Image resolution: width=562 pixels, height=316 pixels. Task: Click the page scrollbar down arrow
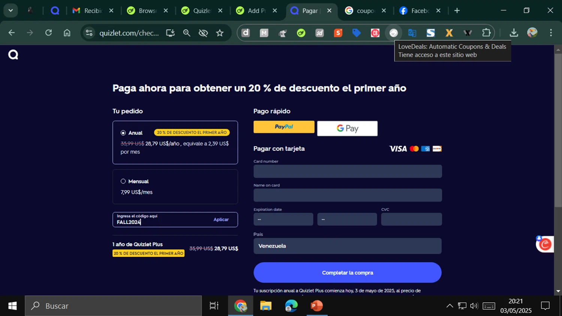[x=558, y=291]
